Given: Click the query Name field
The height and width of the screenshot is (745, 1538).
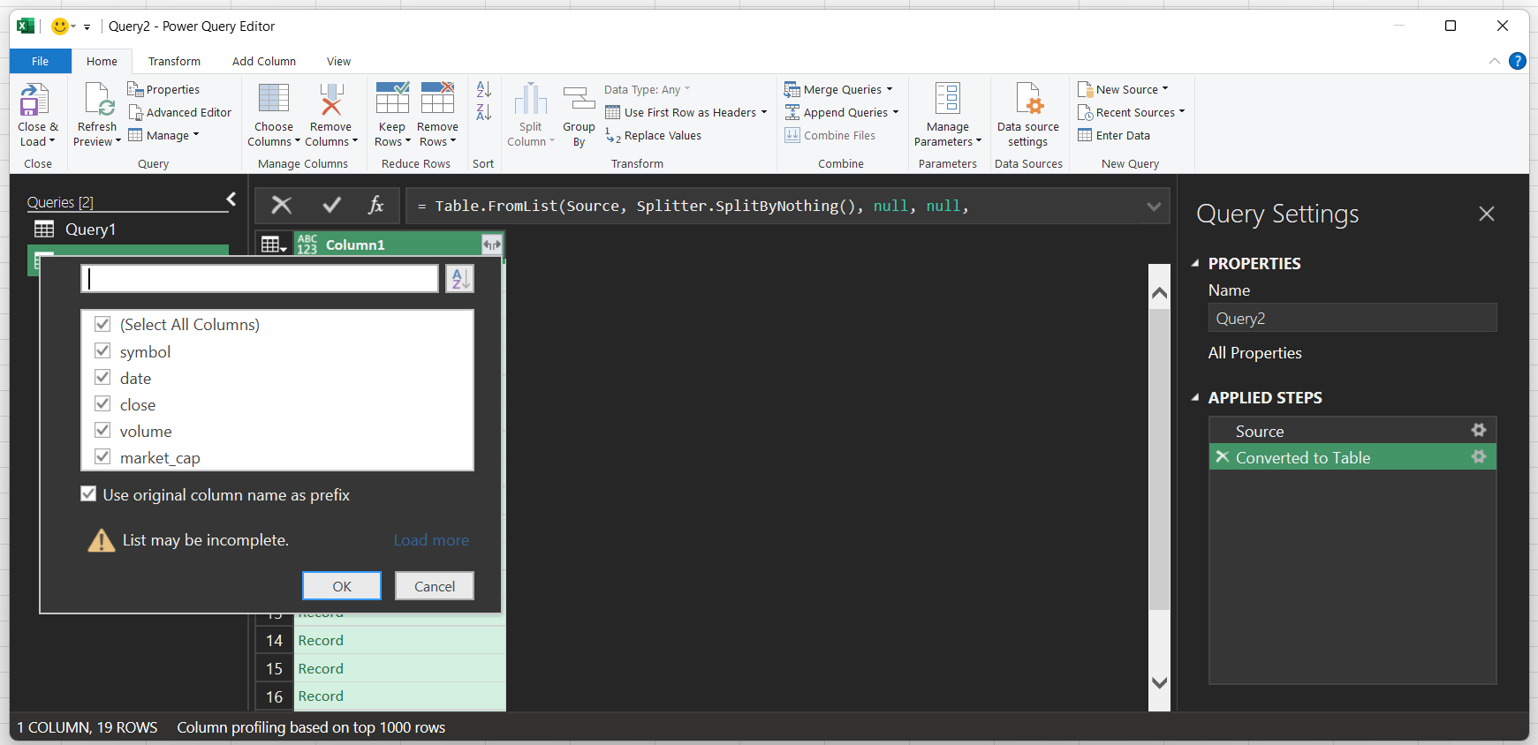Looking at the screenshot, I should click(x=1352, y=319).
